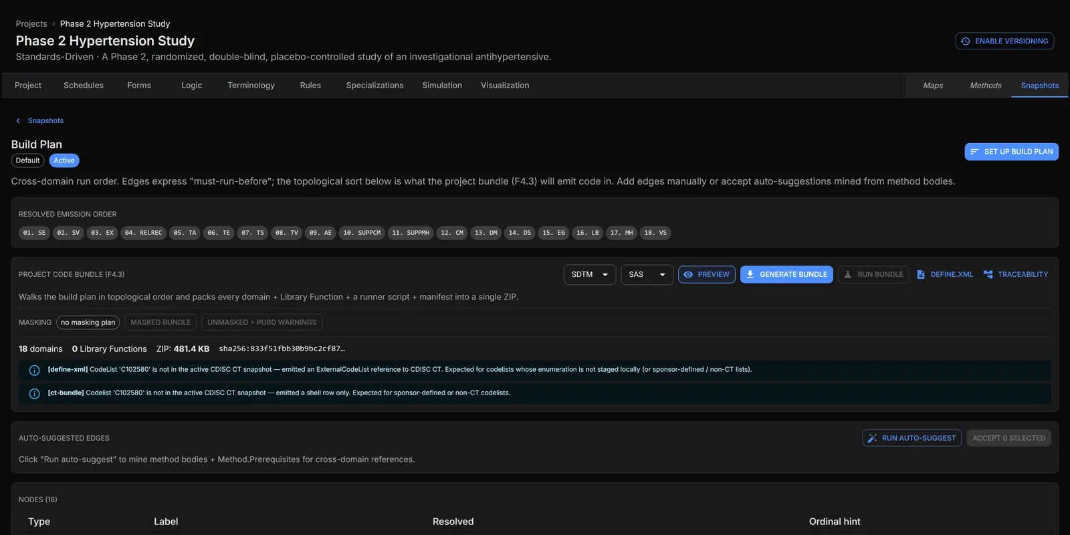Click the 05. TA chip
The height and width of the screenshot is (535, 1070).
(185, 233)
